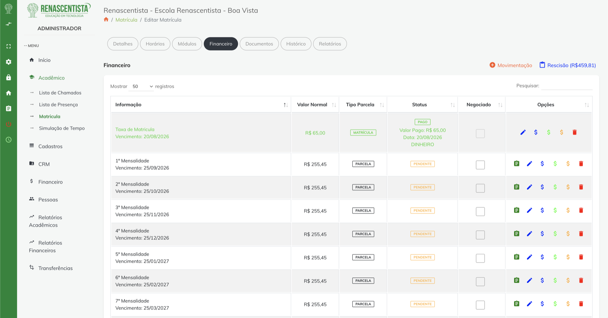Toggle the sidebar collapse arrows icon

point(8,24)
